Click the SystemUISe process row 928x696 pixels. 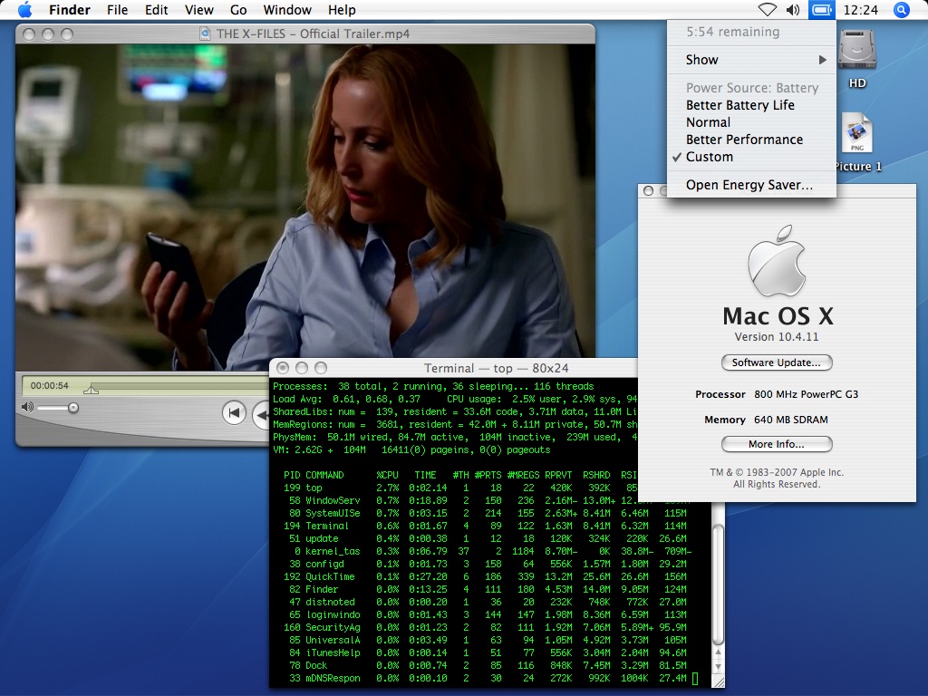click(x=486, y=514)
